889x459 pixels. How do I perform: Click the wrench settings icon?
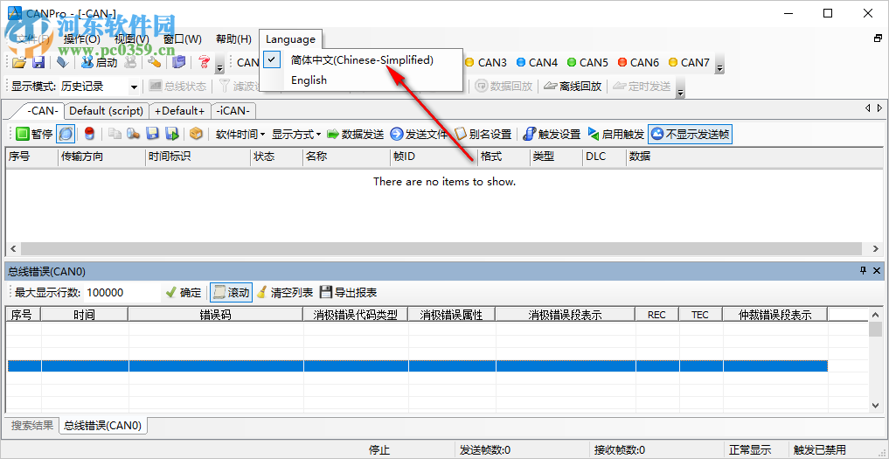click(154, 62)
